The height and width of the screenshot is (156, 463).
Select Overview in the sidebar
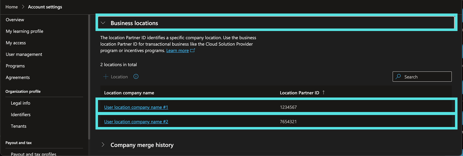(15, 20)
